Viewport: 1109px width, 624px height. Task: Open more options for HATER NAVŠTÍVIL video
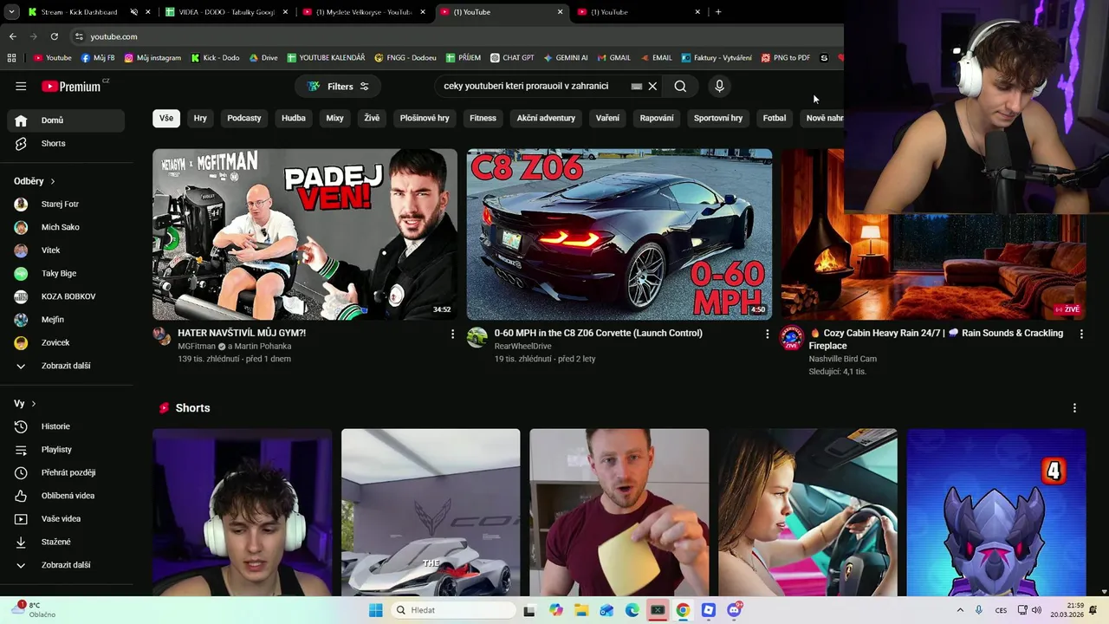pos(452,334)
